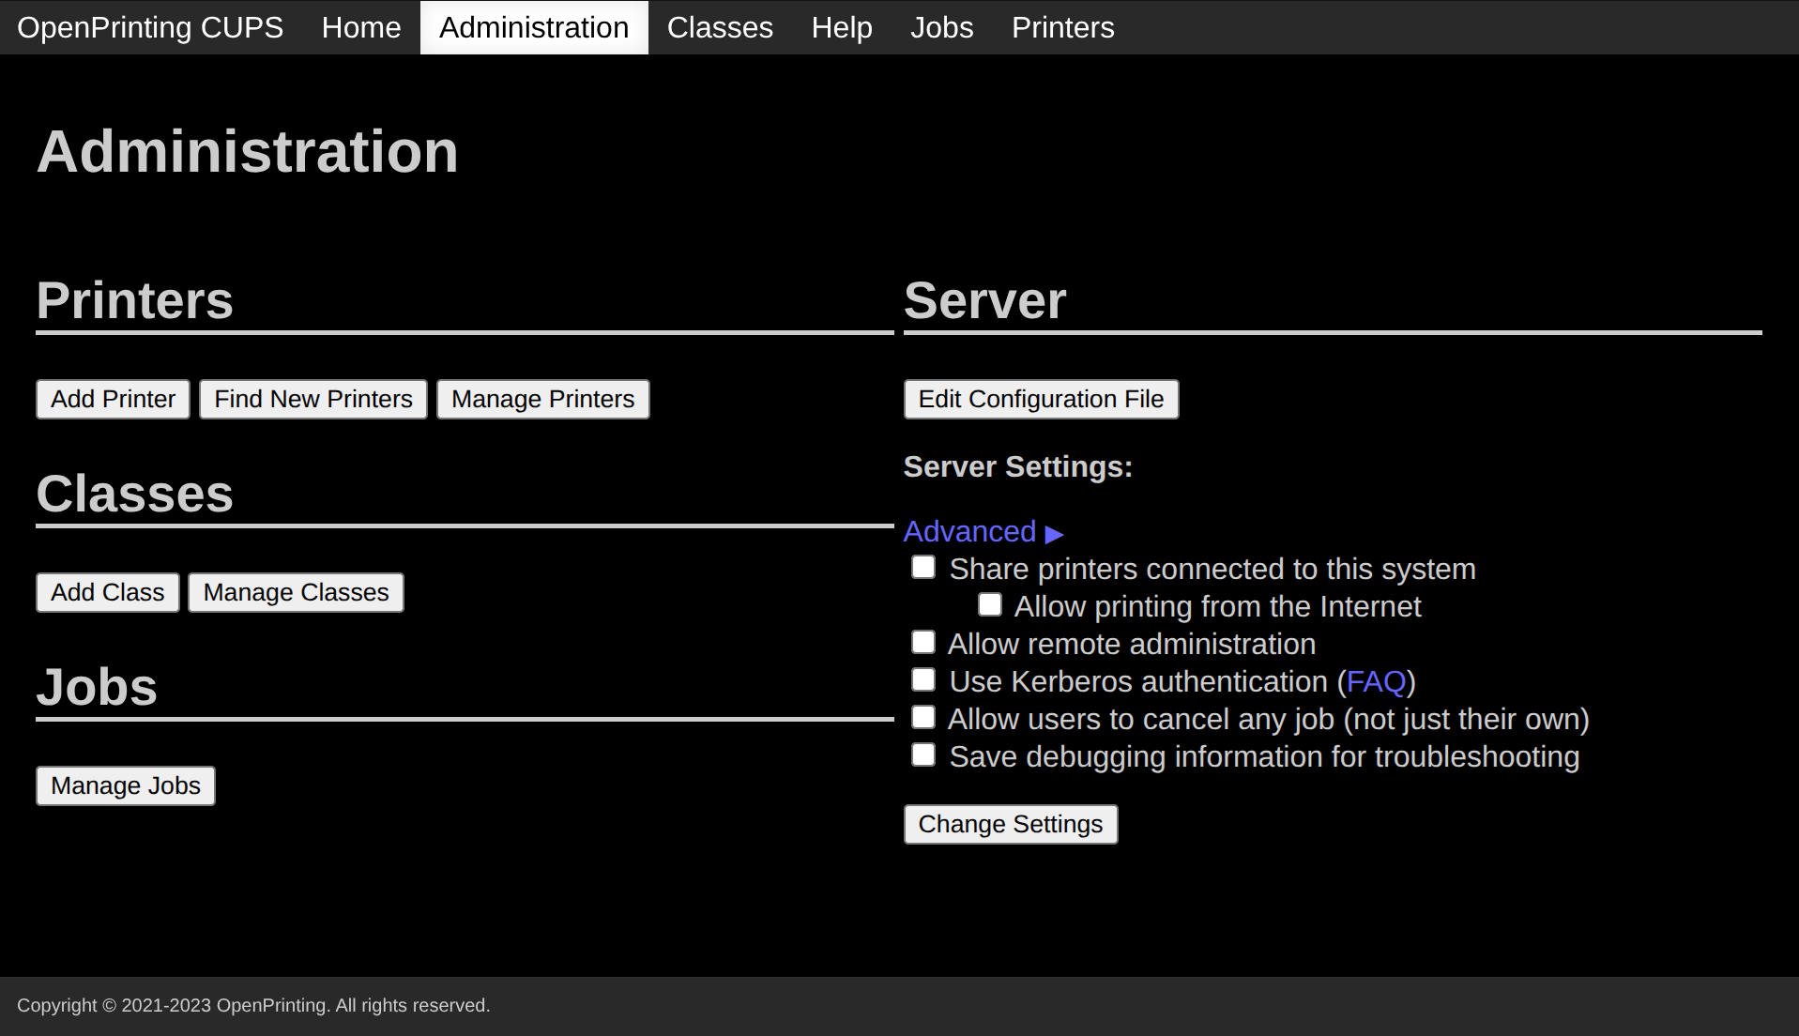Enable Allow remote administration

[923, 642]
